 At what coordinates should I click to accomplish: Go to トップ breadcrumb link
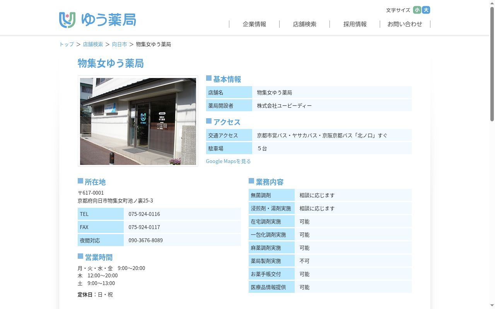point(67,44)
